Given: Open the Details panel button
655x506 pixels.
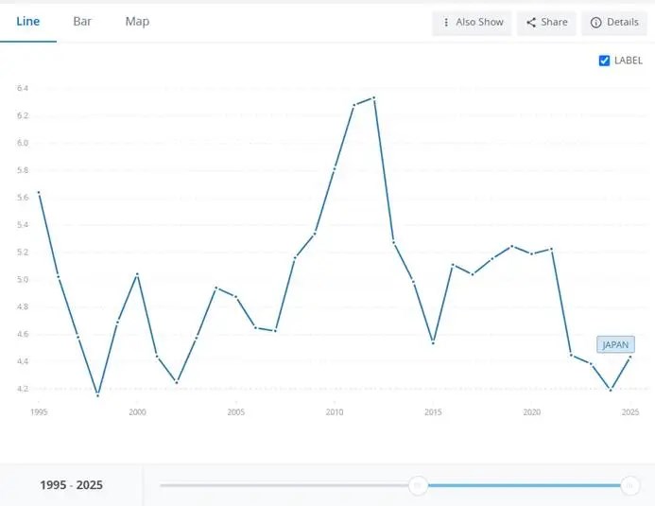Looking at the screenshot, I should coord(614,22).
